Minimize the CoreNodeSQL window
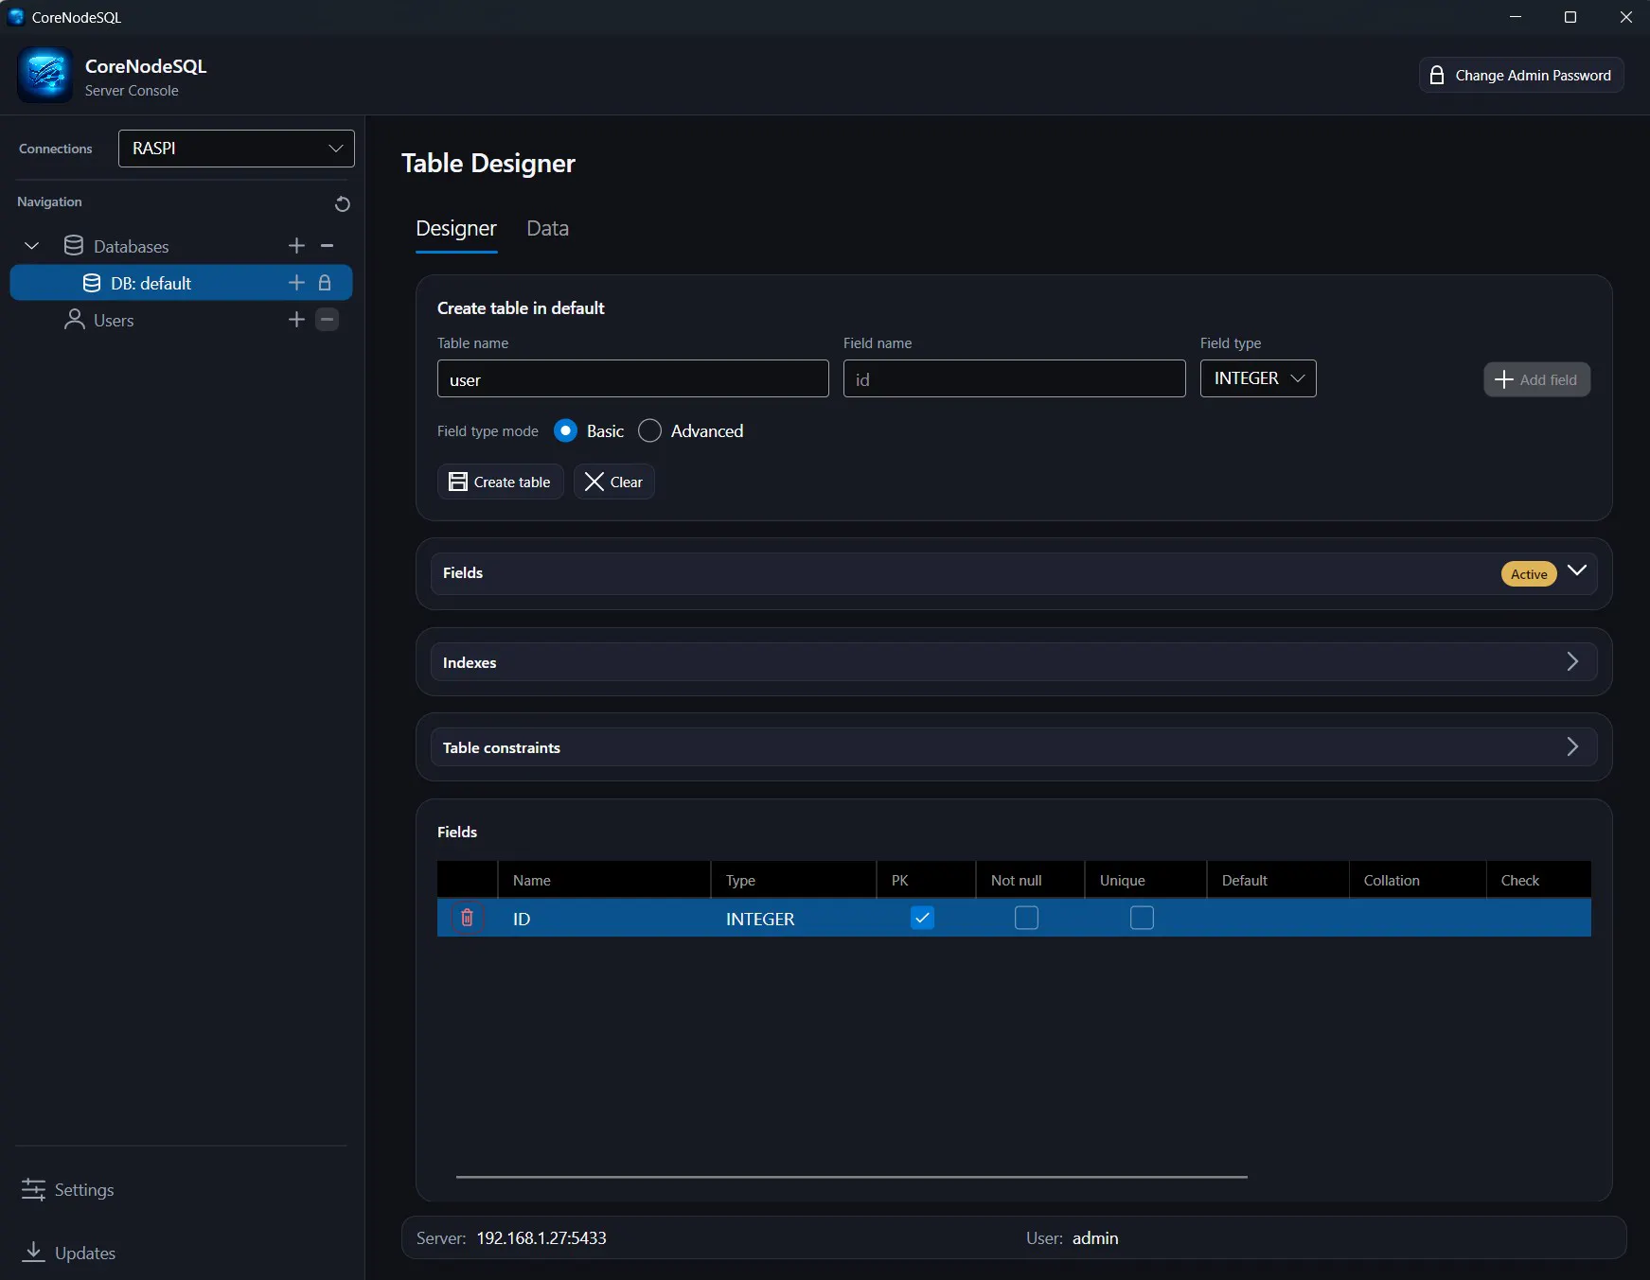This screenshot has width=1650, height=1280. (1515, 17)
